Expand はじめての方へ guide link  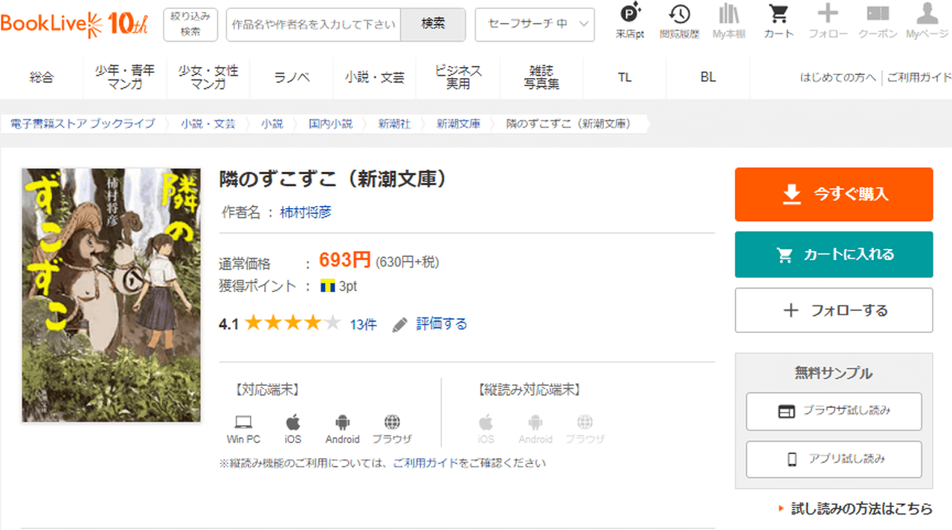pyautogui.click(x=837, y=77)
